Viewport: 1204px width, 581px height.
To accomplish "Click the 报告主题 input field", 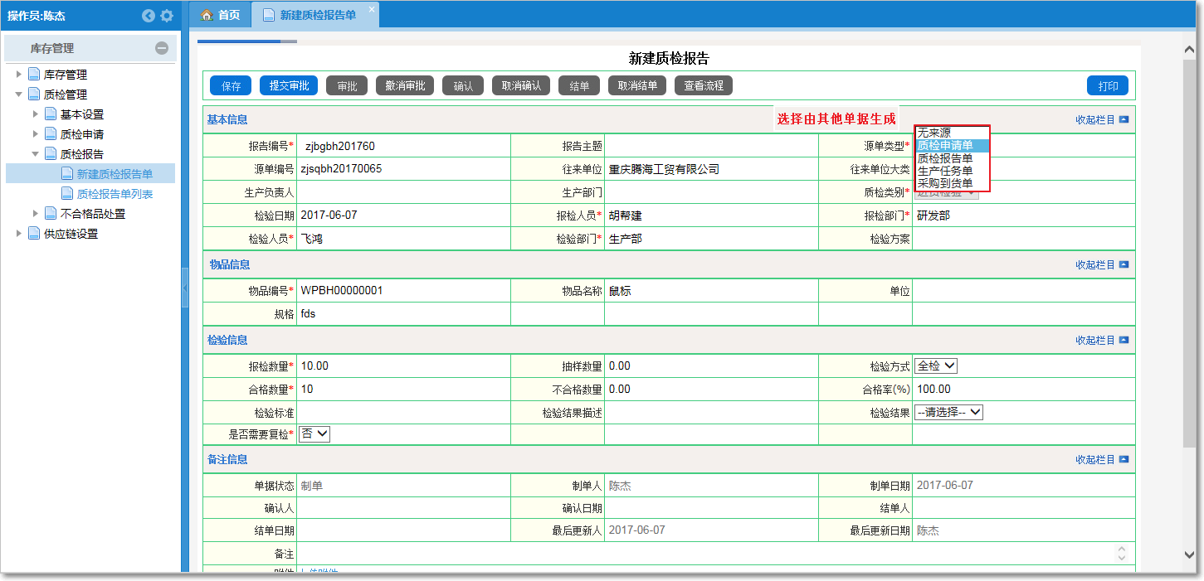I will (x=710, y=146).
